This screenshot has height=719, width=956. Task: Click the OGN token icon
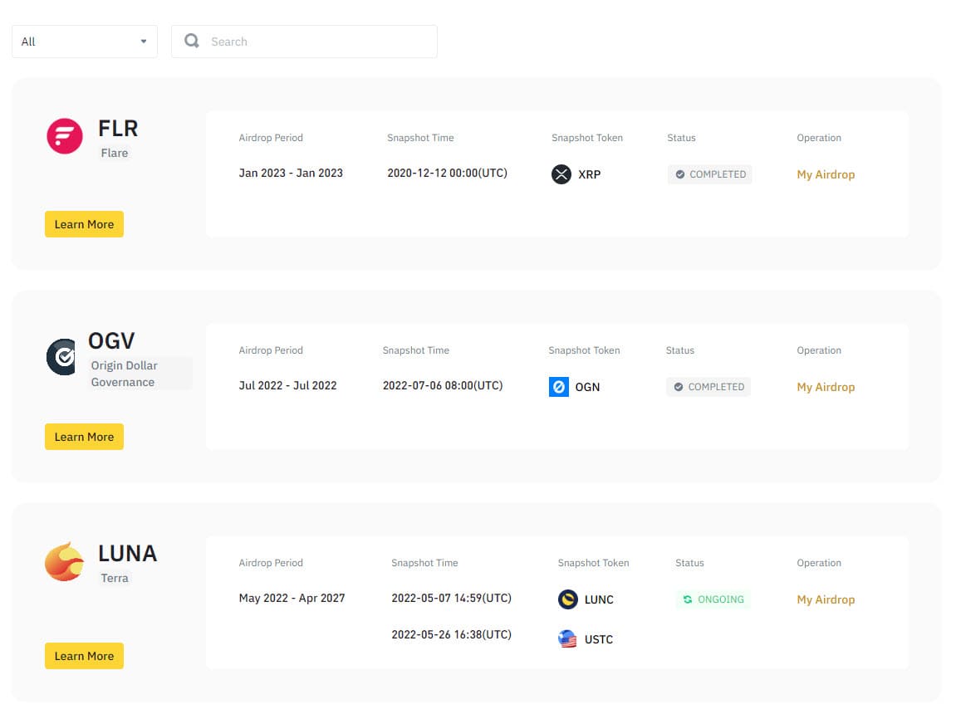coord(558,387)
